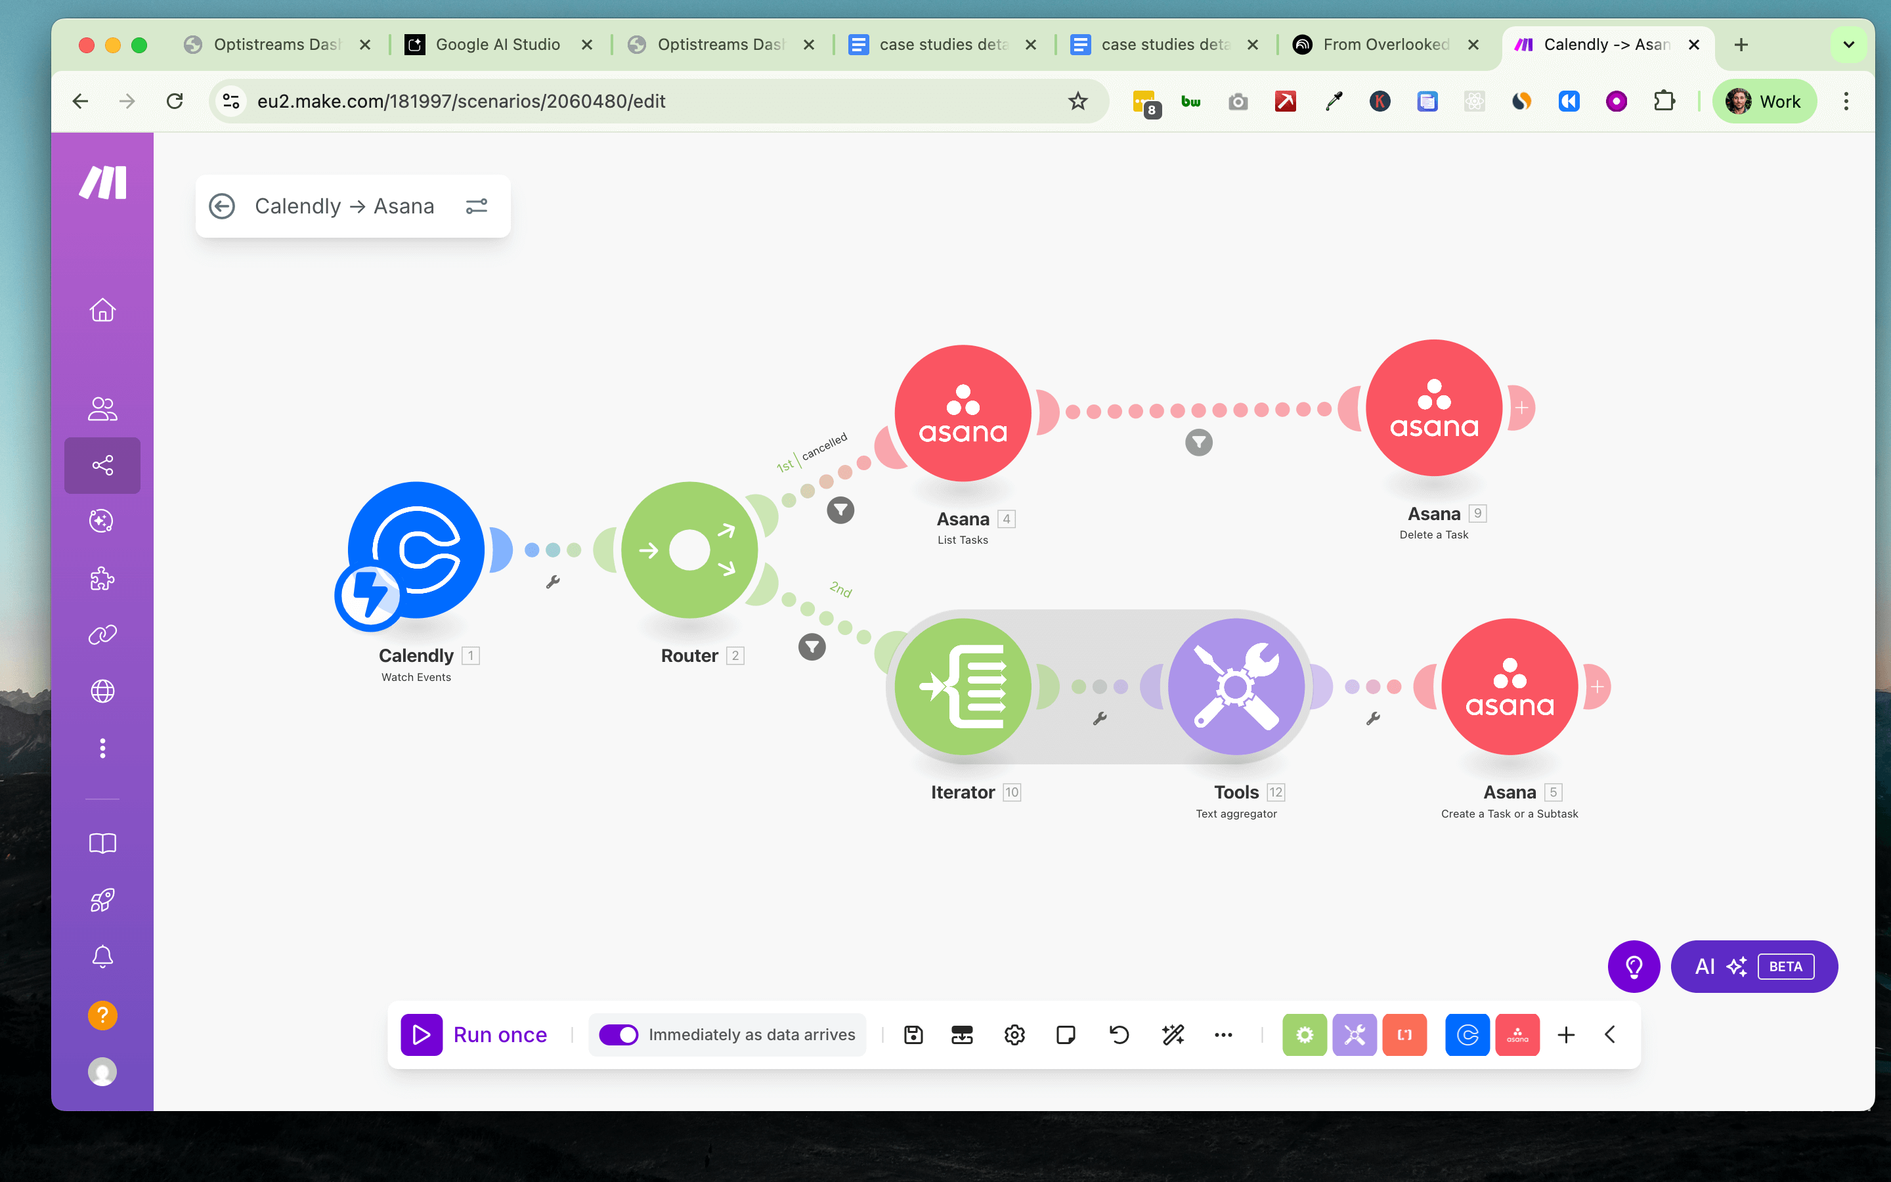This screenshot has height=1182, width=1891.
Task: Open the Tools Text aggregator module
Action: point(1236,686)
